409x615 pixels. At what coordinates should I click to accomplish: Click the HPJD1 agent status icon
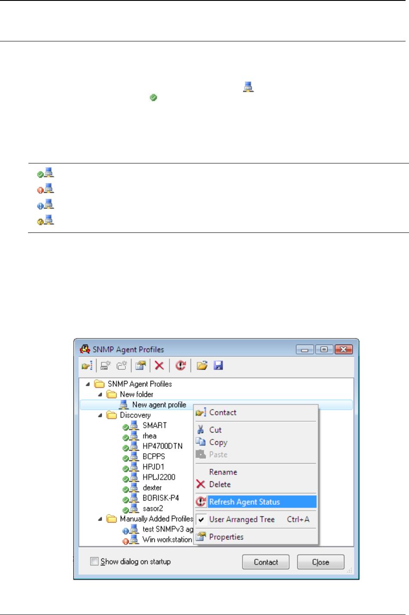tap(125, 468)
